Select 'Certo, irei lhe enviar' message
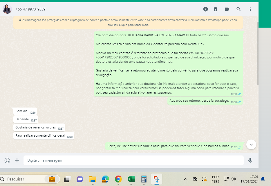271x186 pixels. point(174,146)
